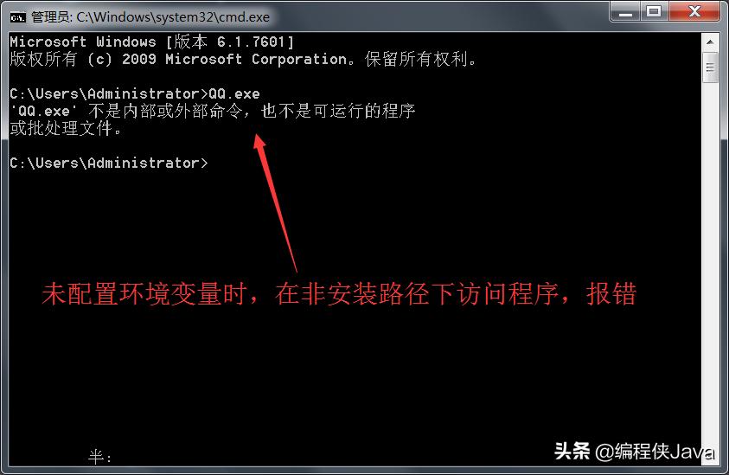The height and width of the screenshot is (475, 729).
Task: Click the typed QQ.exe command text
Action: click(234, 94)
